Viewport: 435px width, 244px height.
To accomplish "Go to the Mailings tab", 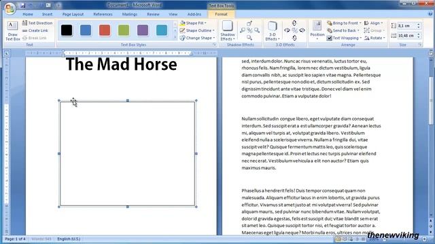I will (x=130, y=14).
